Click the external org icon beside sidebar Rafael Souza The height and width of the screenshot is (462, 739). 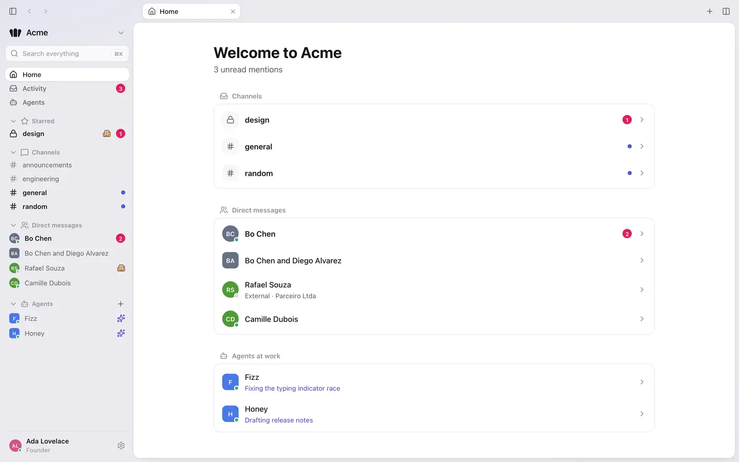coord(121,268)
